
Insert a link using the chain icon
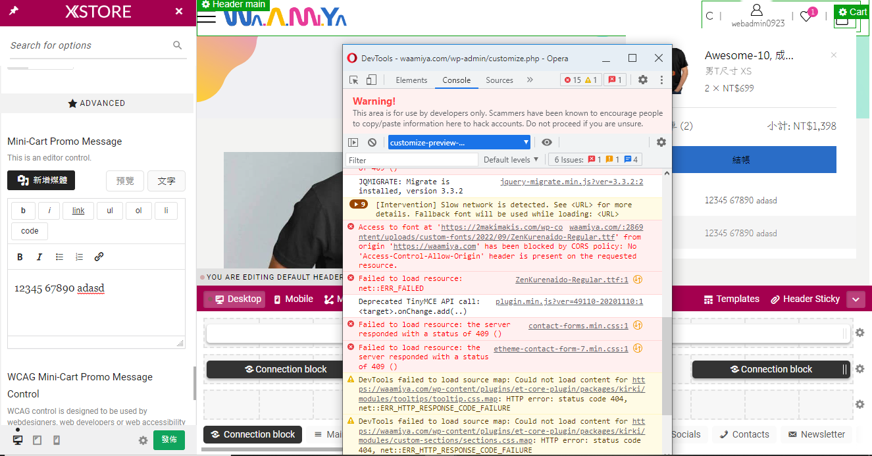click(x=99, y=257)
